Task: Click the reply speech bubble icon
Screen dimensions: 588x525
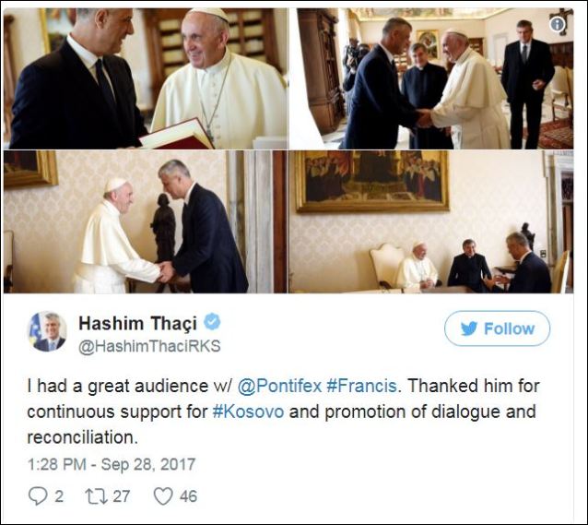Action: point(38,496)
